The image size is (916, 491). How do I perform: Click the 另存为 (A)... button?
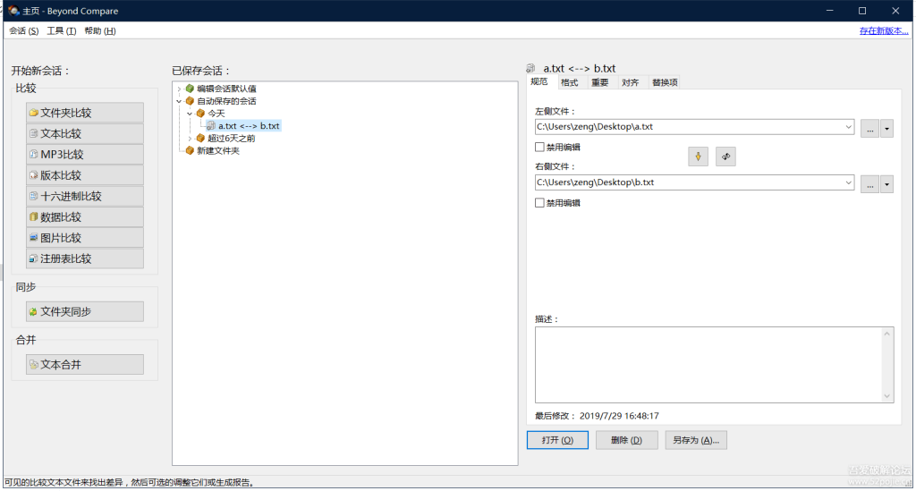(696, 440)
